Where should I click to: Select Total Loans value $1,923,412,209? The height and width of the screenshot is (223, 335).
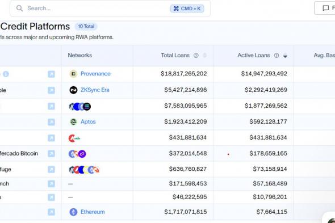click(186, 122)
